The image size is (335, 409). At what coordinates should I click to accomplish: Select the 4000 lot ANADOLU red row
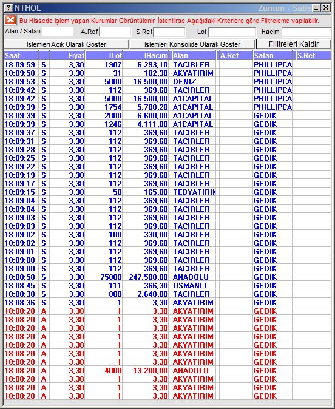[167, 370]
